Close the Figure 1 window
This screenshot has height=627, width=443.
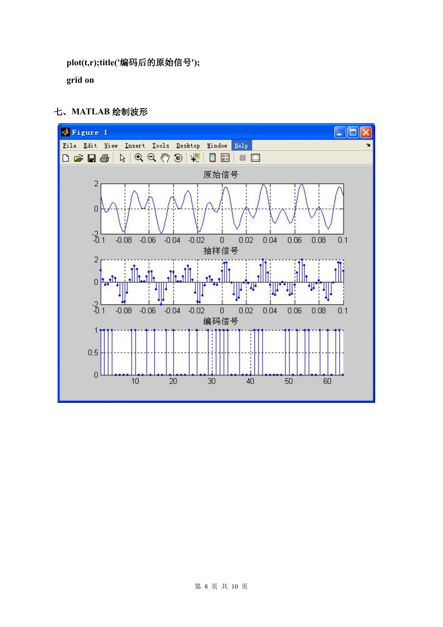[x=366, y=132]
